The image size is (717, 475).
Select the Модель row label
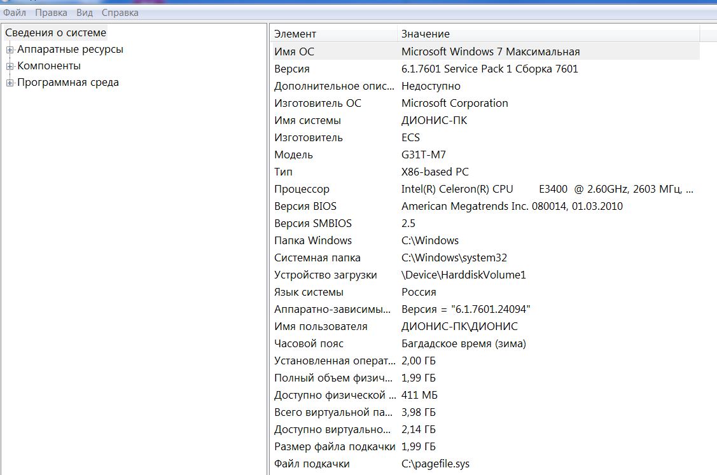pyautogui.click(x=293, y=155)
